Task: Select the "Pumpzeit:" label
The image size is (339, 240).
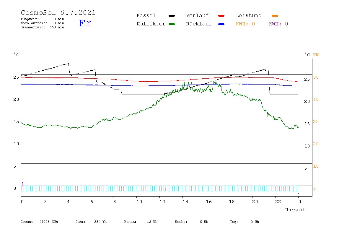Action: [x=30, y=19]
